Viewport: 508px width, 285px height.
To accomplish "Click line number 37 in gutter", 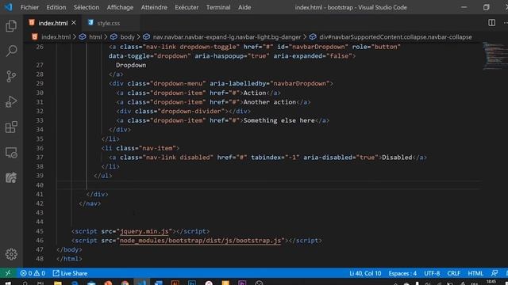I will 40,158.
